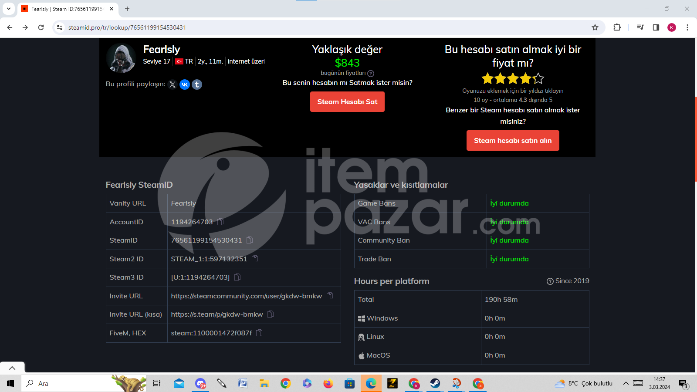Open the clock showing 14:37

pos(660,383)
